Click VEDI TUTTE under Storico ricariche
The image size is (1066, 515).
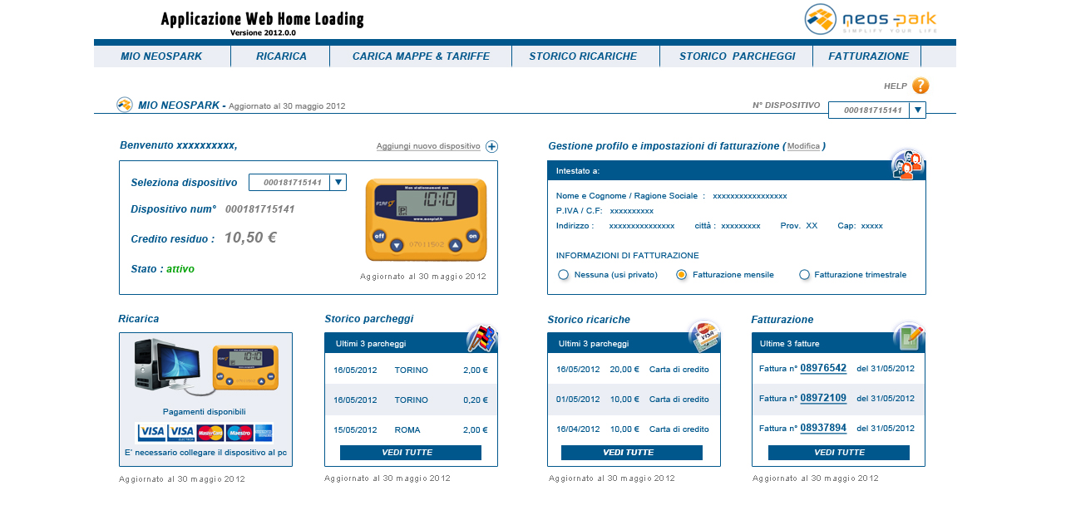(632, 453)
